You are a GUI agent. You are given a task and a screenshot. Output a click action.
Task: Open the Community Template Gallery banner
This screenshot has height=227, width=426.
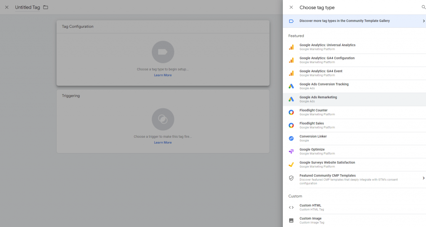coord(354,21)
